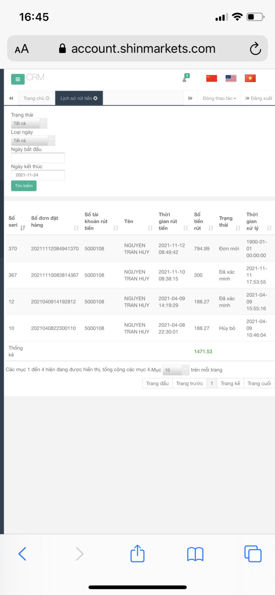Reload page in Safari address bar
The height and width of the screenshot is (595, 275).
point(255,49)
